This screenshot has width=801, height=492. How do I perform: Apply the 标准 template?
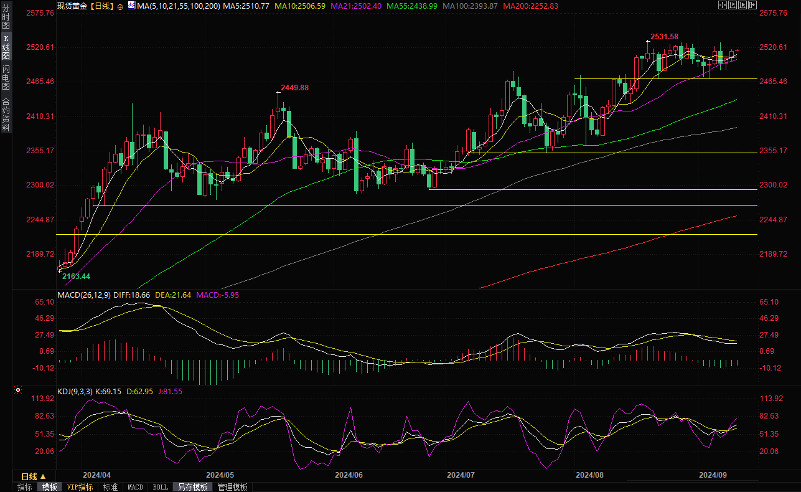[x=110, y=487]
